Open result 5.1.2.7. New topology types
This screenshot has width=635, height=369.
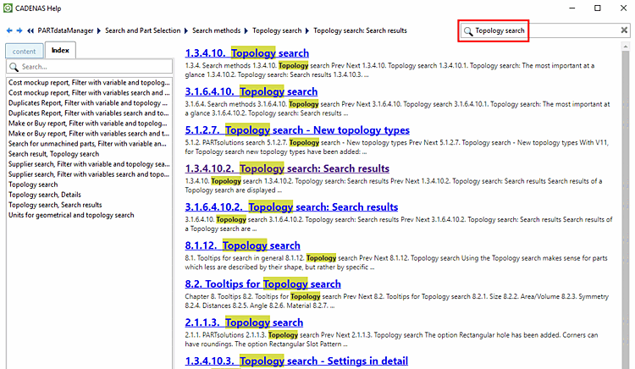point(297,129)
